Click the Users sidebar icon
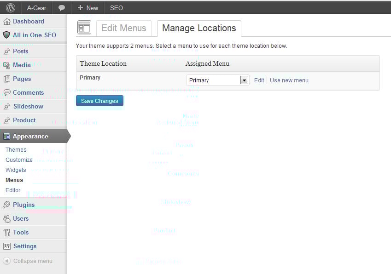This screenshot has width=391, height=274. pos(6,219)
